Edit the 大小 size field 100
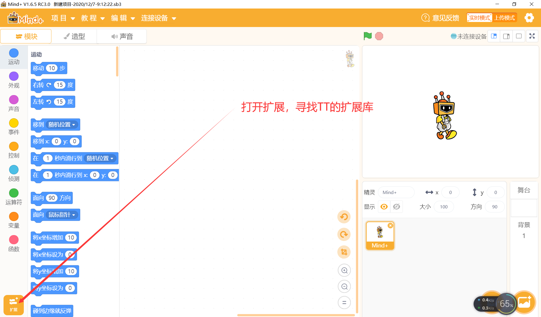Screen dimensions: 541x317 [444, 207]
